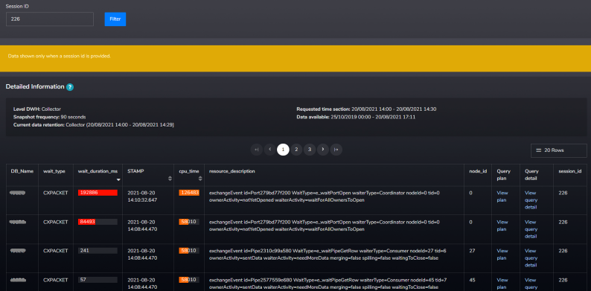Open View plan for 84493 wait row
Screen dimensions: 591x291
(x=502, y=226)
